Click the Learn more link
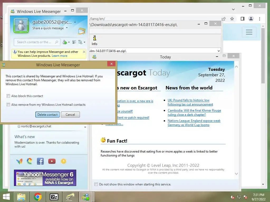This screenshot has height=202, width=270. (x=59, y=56)
